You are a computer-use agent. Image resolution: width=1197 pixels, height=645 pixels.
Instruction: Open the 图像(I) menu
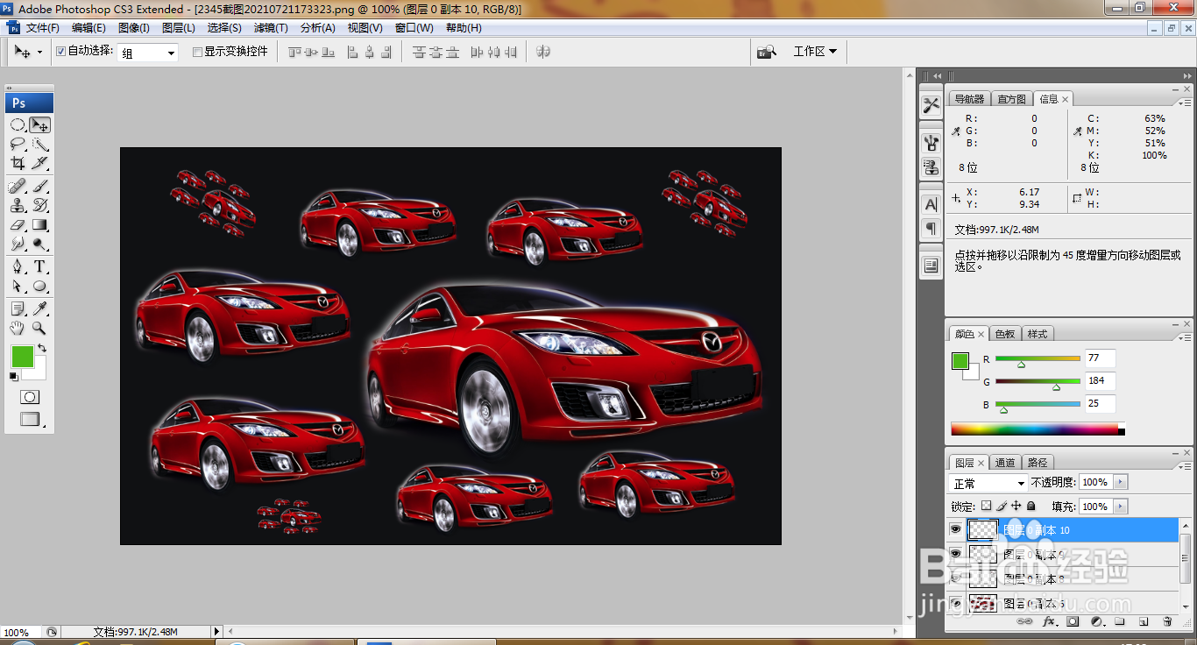134,28
